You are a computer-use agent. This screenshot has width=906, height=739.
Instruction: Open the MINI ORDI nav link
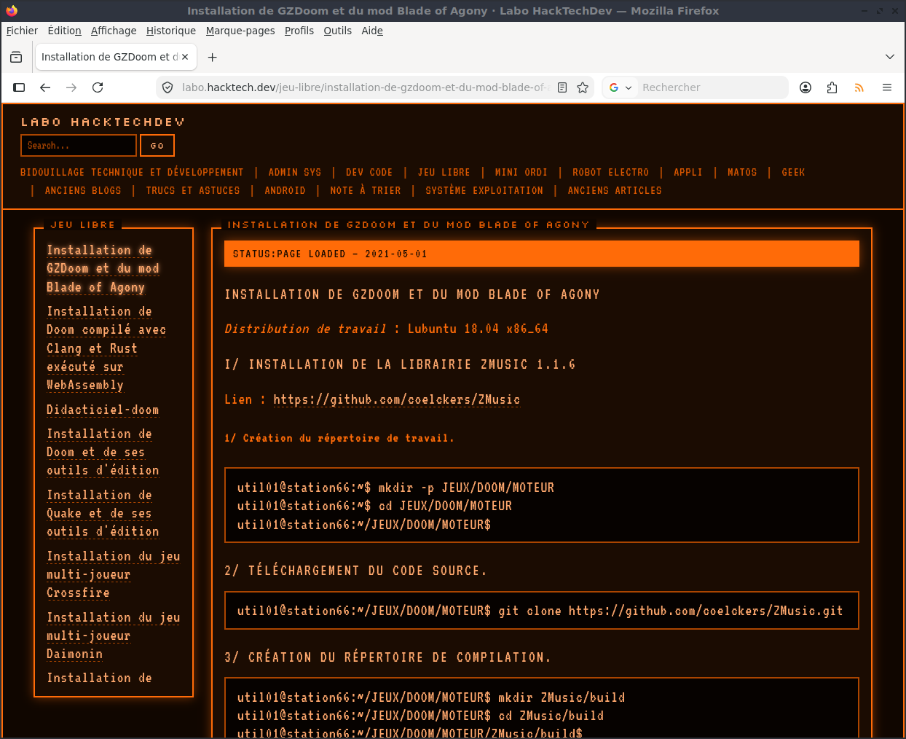click(x=521, y=173)
